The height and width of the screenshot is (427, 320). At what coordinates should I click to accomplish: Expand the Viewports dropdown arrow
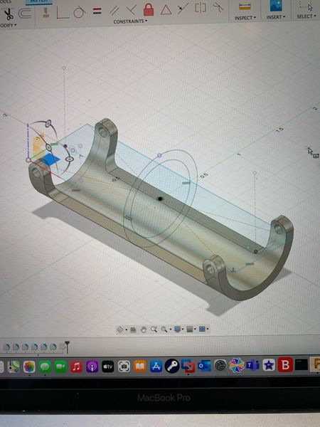click(208, 329)
